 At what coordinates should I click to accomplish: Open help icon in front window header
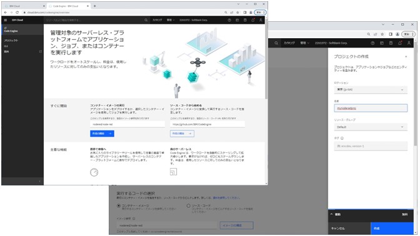click(229, 20)
